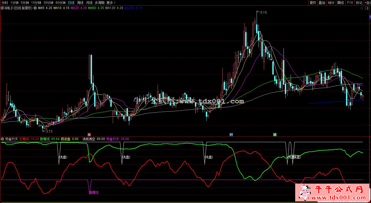Add stock to watchlist with +自选

click(x=368, y=3)
